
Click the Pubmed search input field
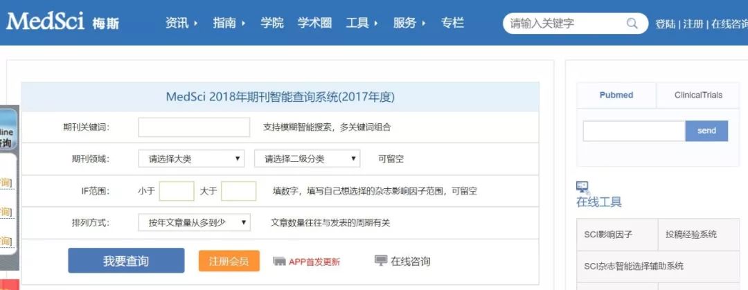click(x=634, y=132)
